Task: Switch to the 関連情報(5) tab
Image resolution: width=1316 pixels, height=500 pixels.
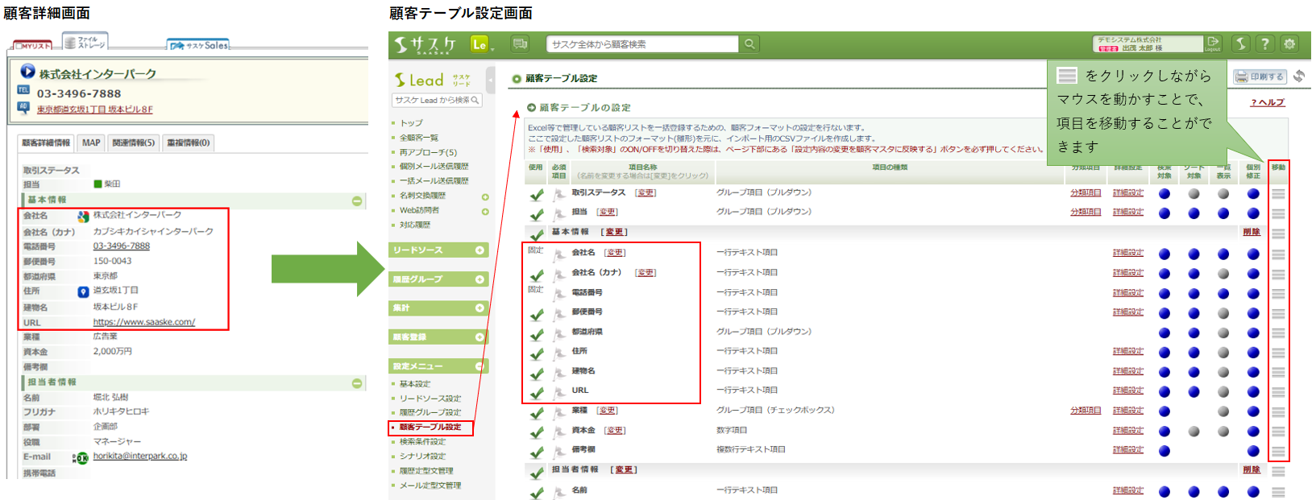Action: (133, 143)
